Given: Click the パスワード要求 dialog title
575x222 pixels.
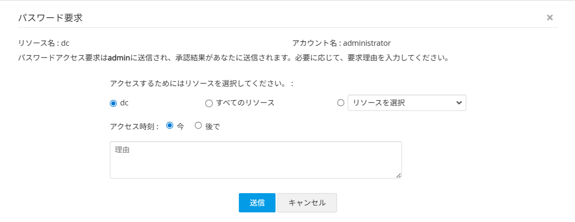Looking at the screenshot, I should 50,18.
